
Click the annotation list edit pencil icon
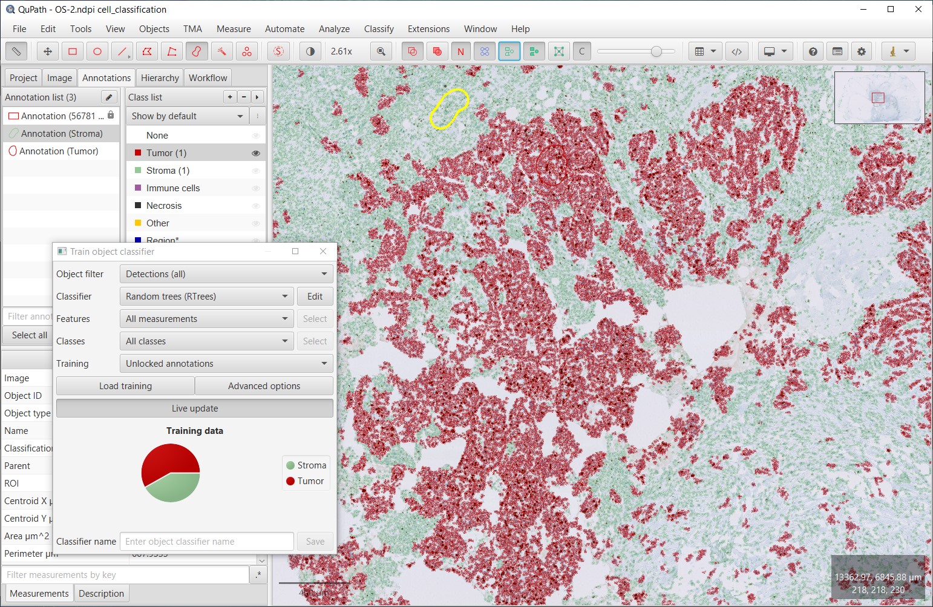(x=109, y=97)
